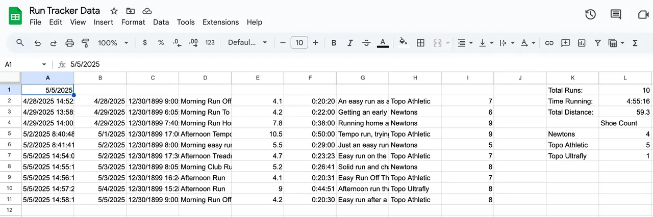Open the zoom 100% dropdown
Image resolution: width=653 pixels, height=217 pixels.
(113, 43)
